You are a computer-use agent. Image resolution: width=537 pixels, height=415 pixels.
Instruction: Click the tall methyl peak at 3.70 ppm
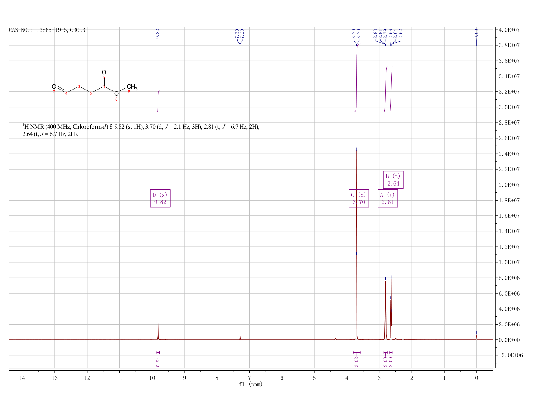pyautogui.click(x=357, y=244)
